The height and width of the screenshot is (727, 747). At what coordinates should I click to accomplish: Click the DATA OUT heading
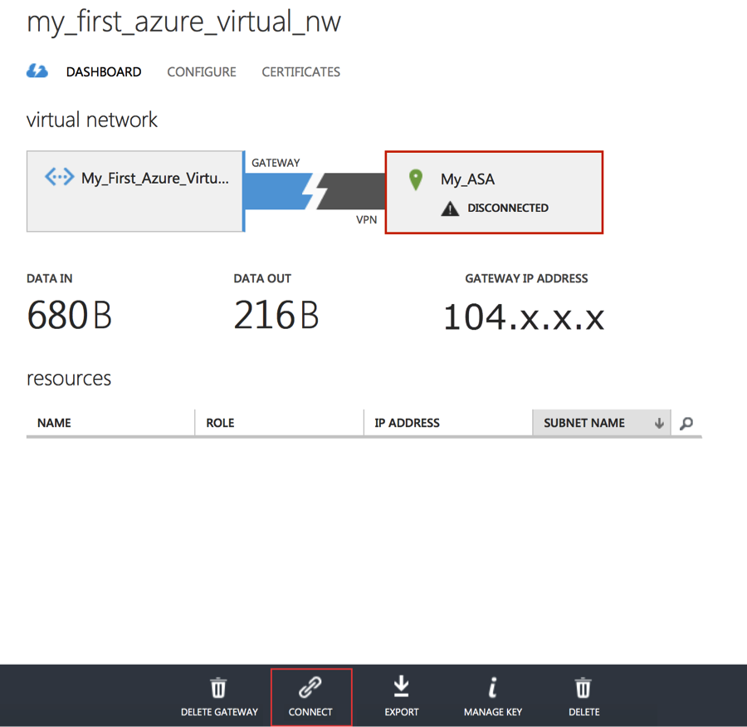[x=262, y=278]
